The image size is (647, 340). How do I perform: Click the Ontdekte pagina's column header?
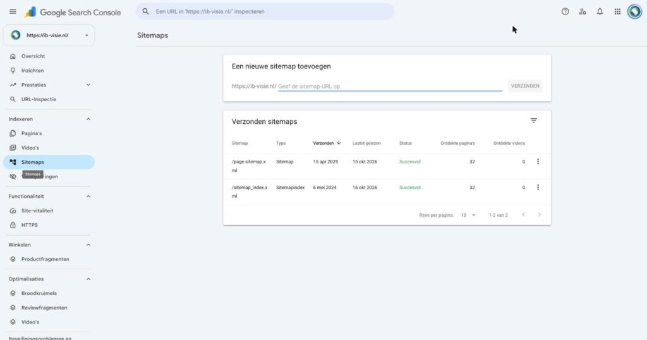(457, 143)
